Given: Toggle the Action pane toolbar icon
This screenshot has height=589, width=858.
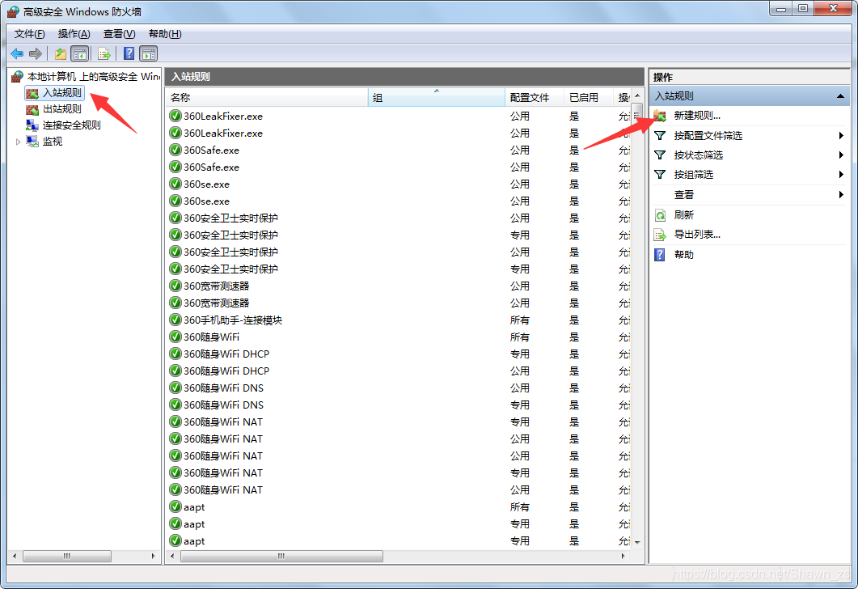Looking at the screenshot, I should 148,53.
